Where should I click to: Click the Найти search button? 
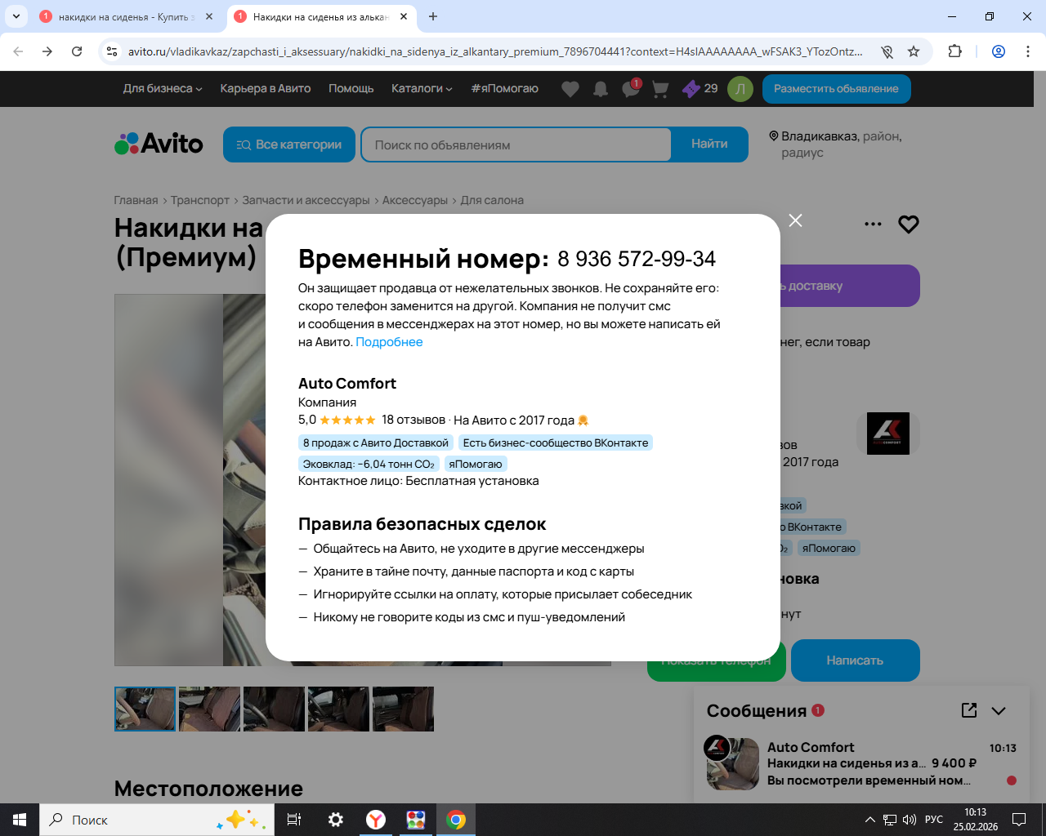[709, 145]
